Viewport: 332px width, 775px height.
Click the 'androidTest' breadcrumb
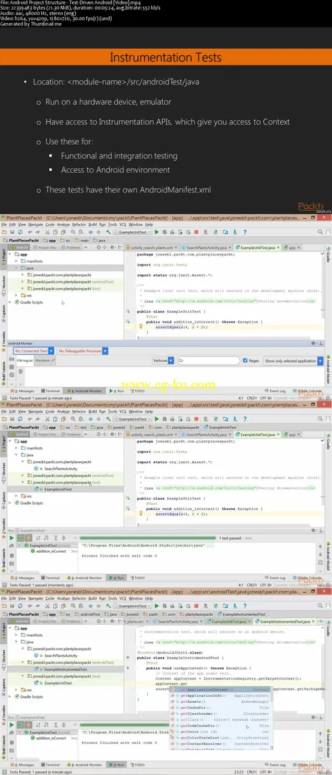pyautogui.click(x=89, y=615)
